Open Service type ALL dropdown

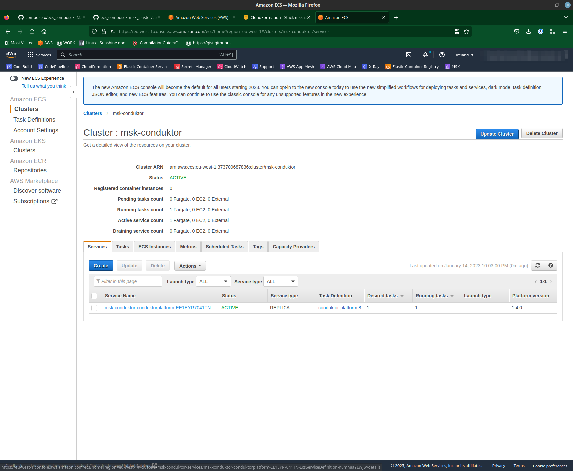click(281, 281)
